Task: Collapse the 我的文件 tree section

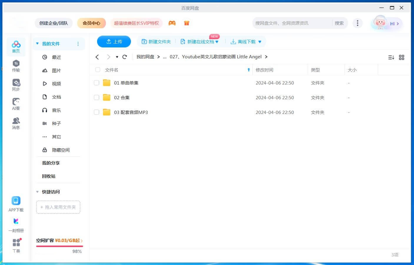Action: click(37, 44)
